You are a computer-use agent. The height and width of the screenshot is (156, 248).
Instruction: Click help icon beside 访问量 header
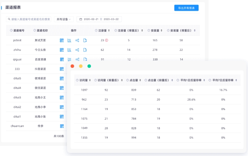click(77, 80)
